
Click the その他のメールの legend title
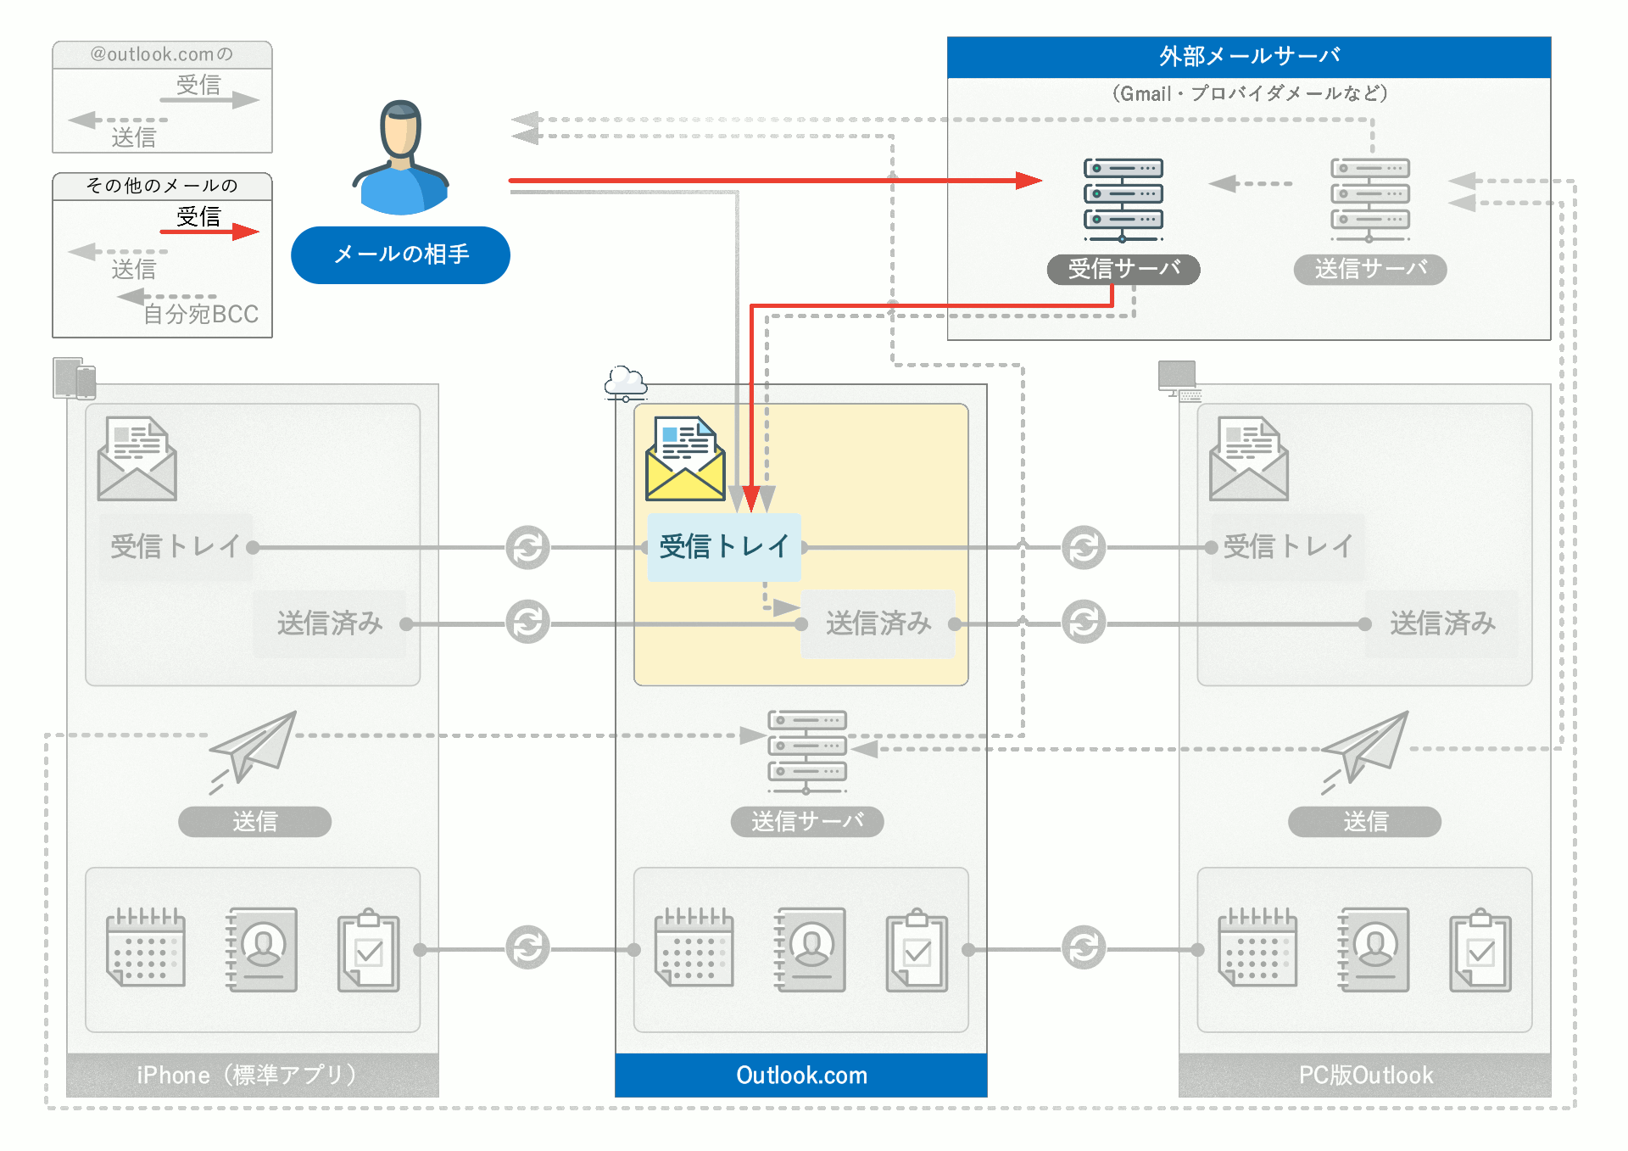pyautogui.click(x=162, y=186)
